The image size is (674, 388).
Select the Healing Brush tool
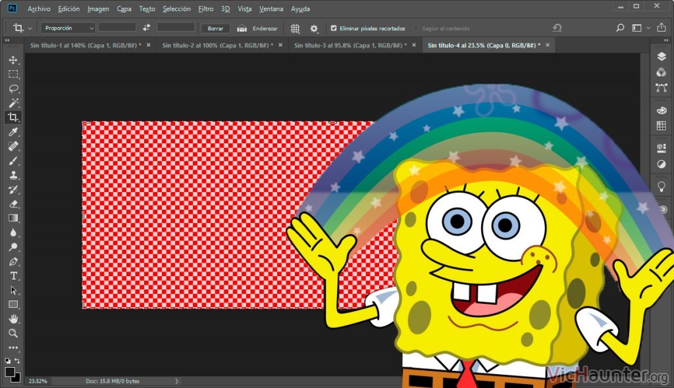click(x=13, y=146)
